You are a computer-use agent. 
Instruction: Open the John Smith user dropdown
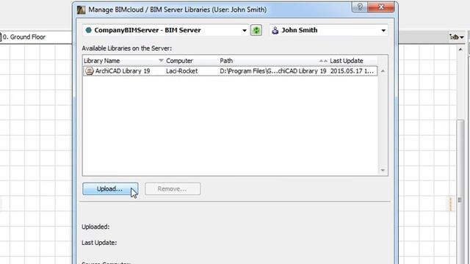(x=329, y=30)
